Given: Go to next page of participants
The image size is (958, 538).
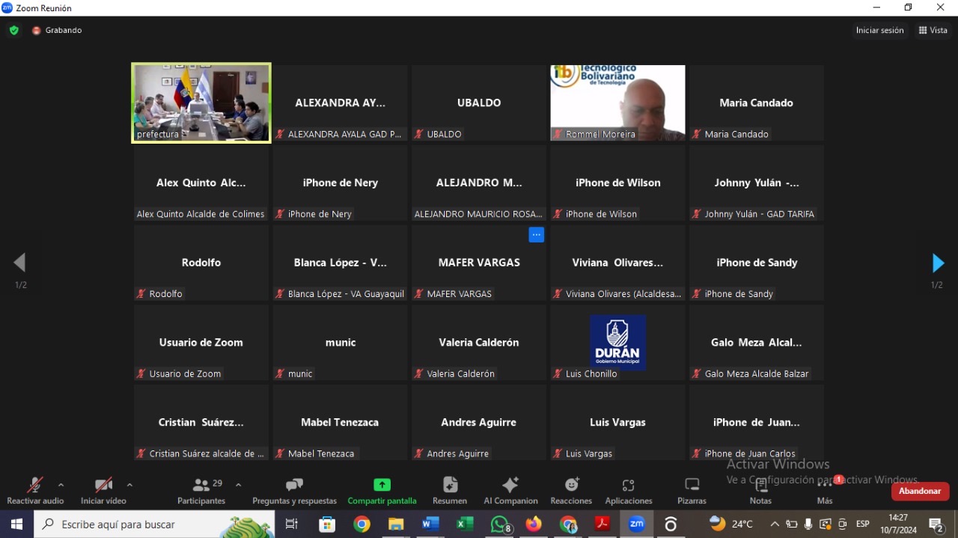Looking at the screenshot, I should pos(937,263).
